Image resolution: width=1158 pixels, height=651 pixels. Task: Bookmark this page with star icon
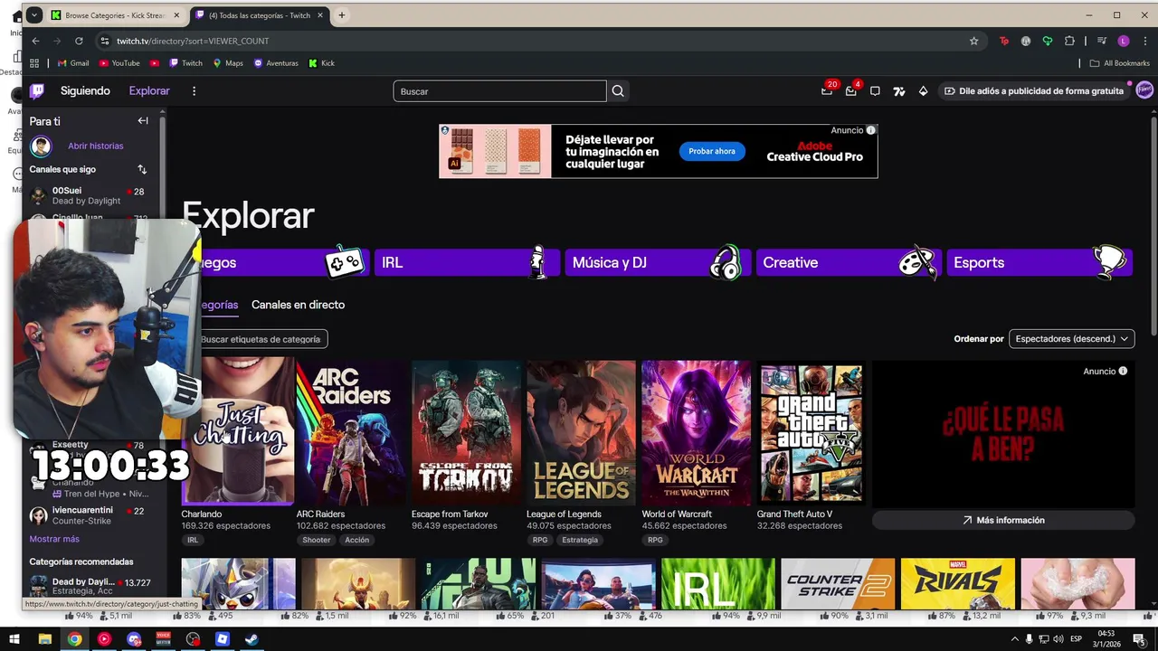click(974, 41)
